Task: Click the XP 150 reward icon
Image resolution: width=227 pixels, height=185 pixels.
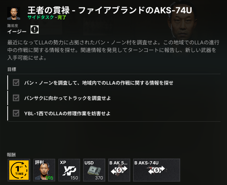Action: point(69,170)
